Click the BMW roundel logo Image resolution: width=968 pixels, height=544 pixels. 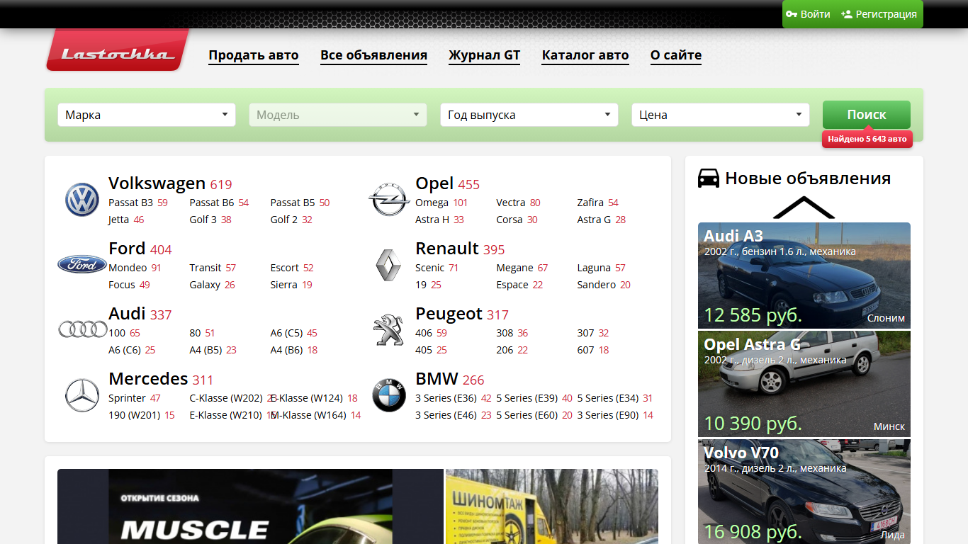point(389,395)
